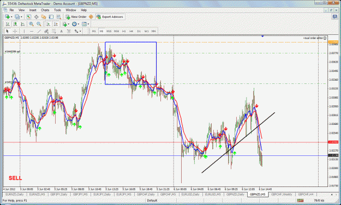Open the Data Window crosshair icon
Viewport: 341px width, 205px height.
(x=37, y=17)
